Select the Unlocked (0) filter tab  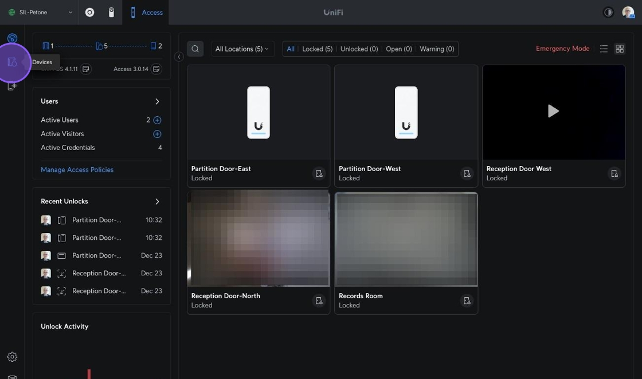[x=359, y=49]
